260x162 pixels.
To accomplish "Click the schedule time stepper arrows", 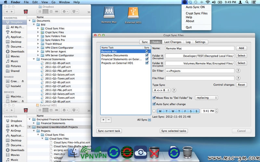I will (216, 111).
